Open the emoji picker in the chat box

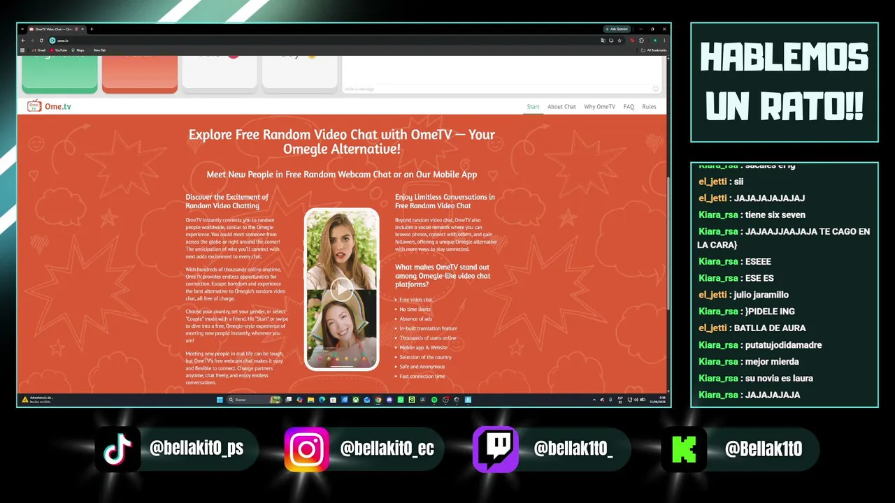656,89
